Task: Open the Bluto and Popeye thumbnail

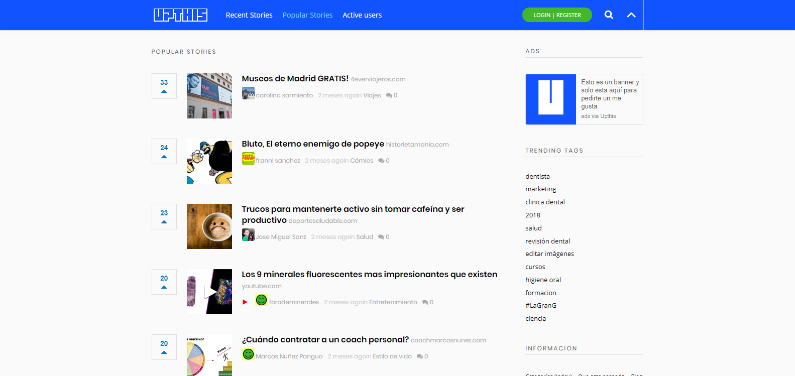Action: pyautogui.click(x=209, y=161)
